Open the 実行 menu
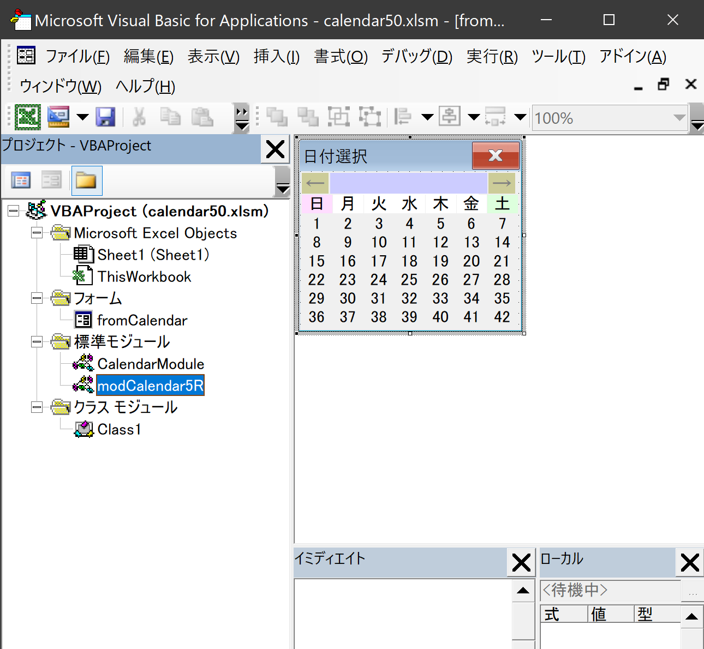Screen dimensions: 704x649 tap(491, 56)
